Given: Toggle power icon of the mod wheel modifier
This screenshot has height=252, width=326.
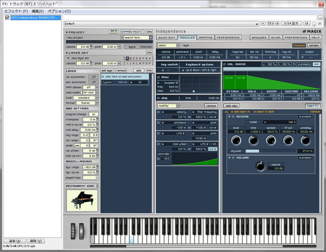Looking at the screenshot, I should [x=159, y=144].
